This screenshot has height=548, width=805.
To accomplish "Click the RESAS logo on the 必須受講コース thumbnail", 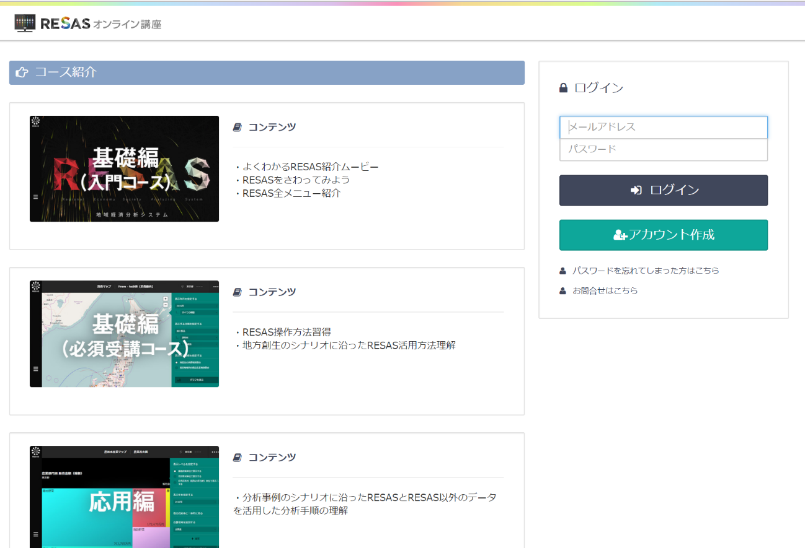I will click(35, 287).
